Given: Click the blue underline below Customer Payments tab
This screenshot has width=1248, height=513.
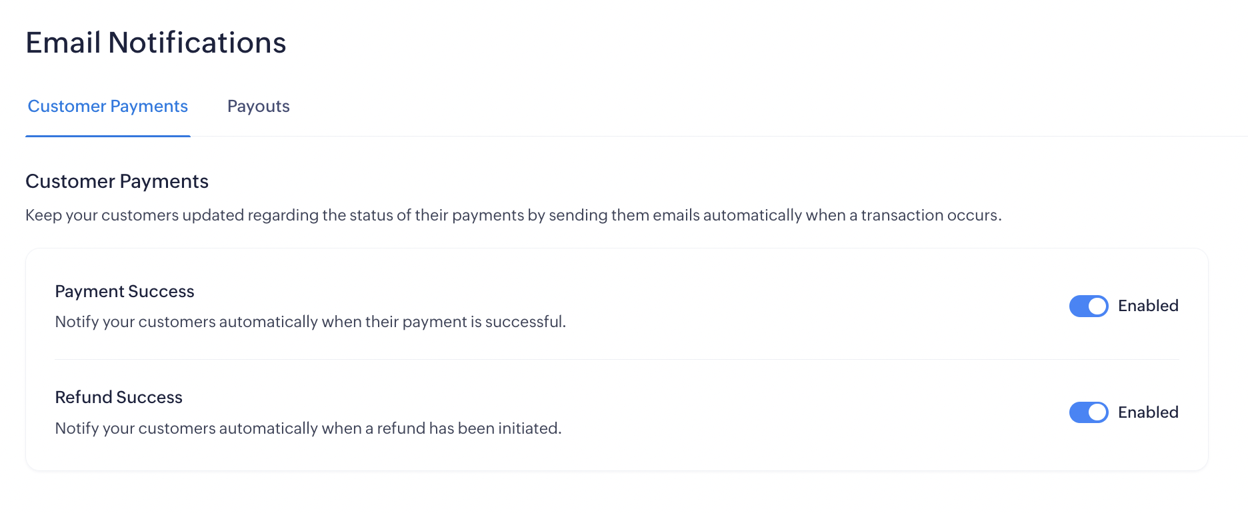Looking at the screenshot, I should (x=108, y=136).
